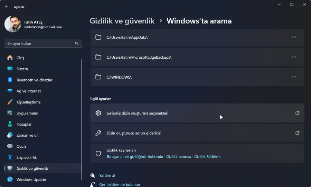The image size is (311, 187).
Task: Click the Fatih ATEŞ profile picture
Action: point(13,24)
